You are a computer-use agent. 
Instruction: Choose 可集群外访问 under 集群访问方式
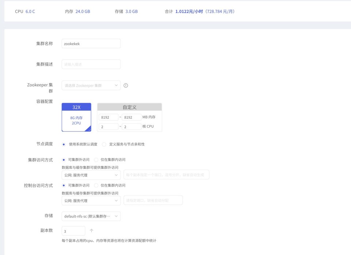click(x=64, y=160)
